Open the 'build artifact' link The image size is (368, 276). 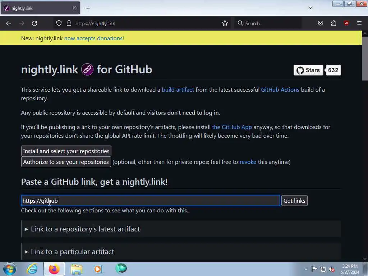178,89
